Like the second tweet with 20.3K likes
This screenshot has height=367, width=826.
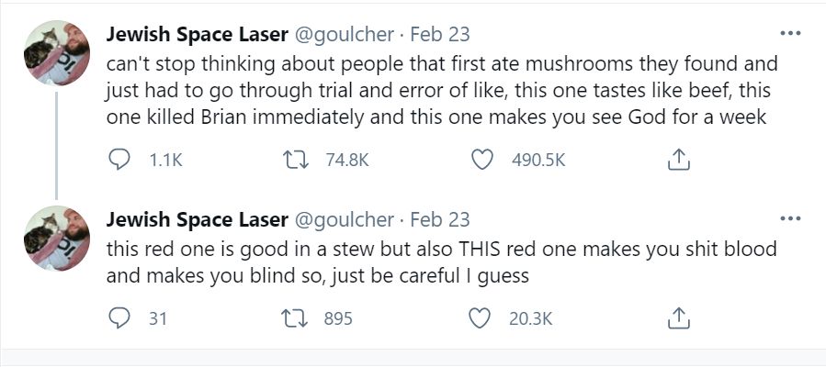480,318
